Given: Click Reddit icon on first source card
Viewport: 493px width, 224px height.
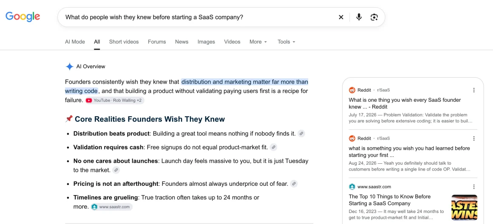Looking at the screenshot, I should [352, 90].
